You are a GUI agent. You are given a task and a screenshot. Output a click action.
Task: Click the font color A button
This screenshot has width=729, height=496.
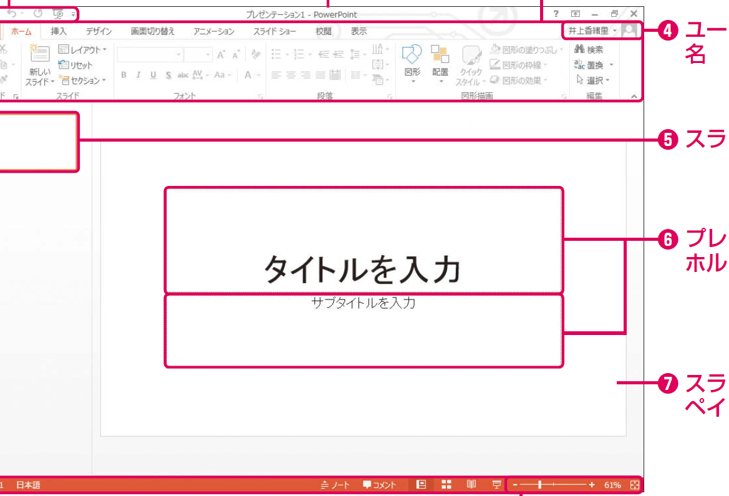click(x=248, y=75)
